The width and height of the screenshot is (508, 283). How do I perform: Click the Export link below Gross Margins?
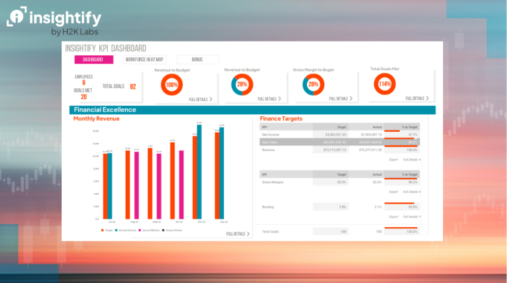[393, 192]
